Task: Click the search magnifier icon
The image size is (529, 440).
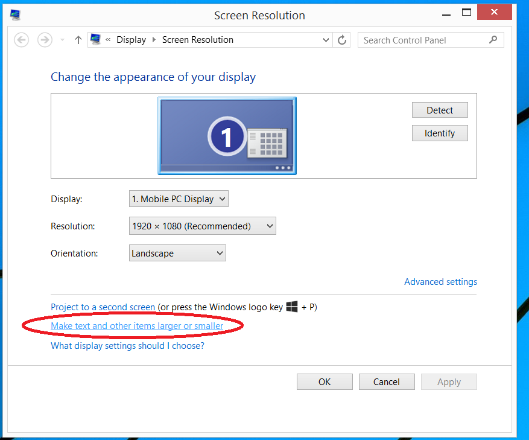Action: [x=493, y=40]
